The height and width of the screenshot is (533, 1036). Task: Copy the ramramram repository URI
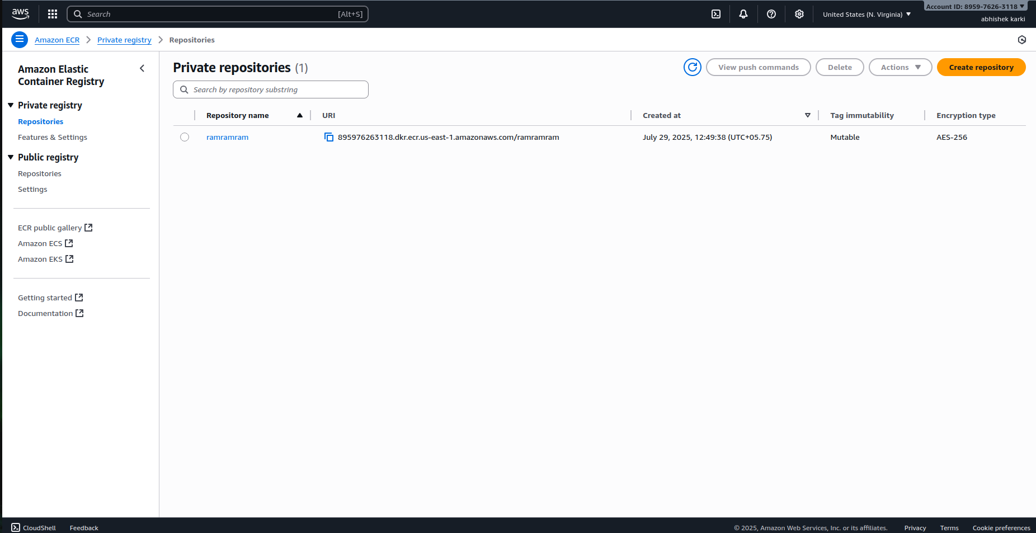329,137
